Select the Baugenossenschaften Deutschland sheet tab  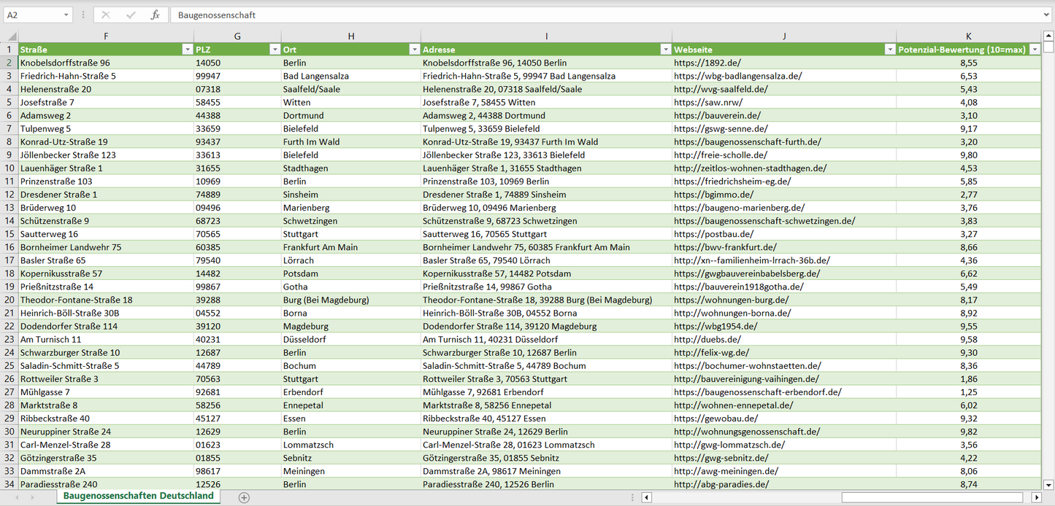139,496
